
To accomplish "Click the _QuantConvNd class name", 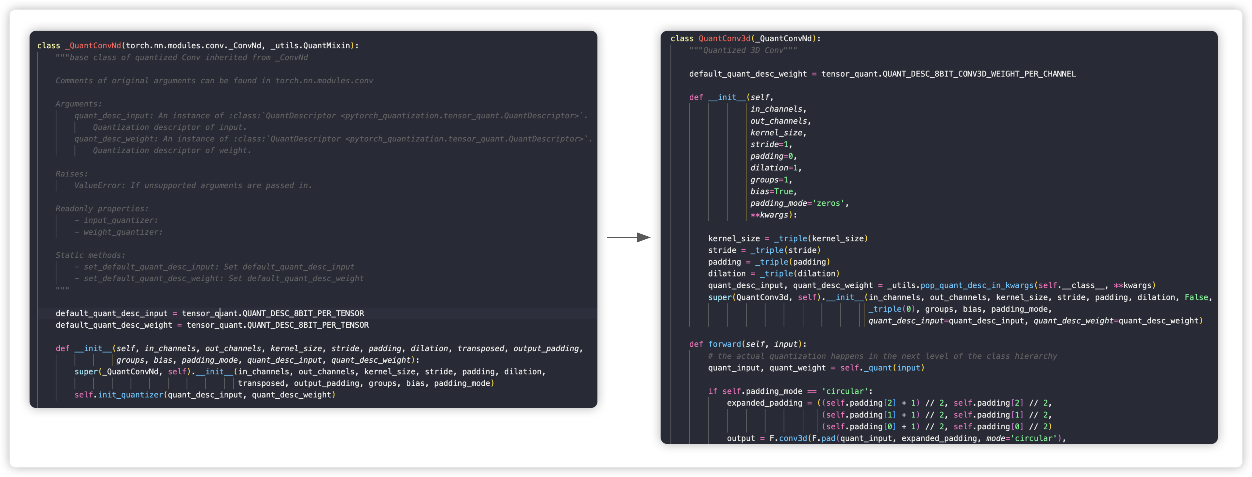I will coord(93,46).
